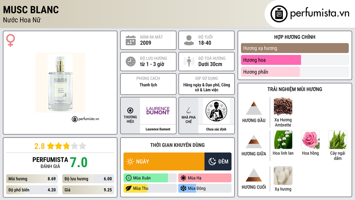Click the 'Chưa xác định' perfumer label
Image resolution: width=355 pixels, height=200 pixels.
(216, 129)
